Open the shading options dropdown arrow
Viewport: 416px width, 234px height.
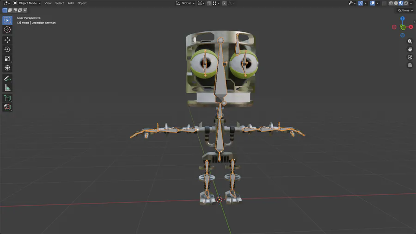point(411,3)
